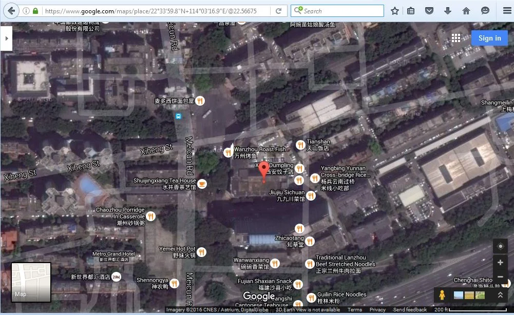Open the downloads arrow icon

[x=447, y=11]
